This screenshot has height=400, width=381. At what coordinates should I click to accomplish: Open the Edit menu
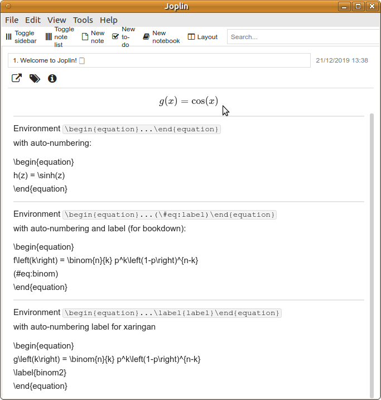tap(32, 20)
